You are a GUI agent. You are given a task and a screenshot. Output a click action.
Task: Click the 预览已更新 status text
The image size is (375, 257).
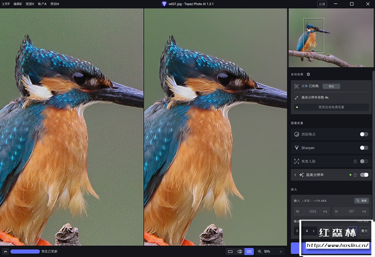(x=49, y=251)
